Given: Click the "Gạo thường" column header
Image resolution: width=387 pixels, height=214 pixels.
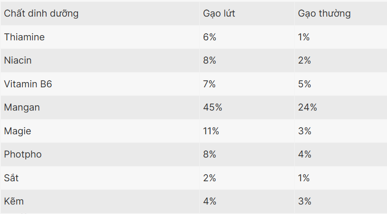Looking at the screenshot, I should [324, 14].
